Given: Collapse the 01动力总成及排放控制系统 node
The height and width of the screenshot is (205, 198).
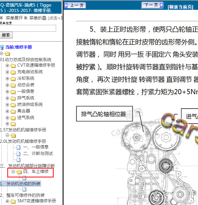Looking at the screenshot, I should (x=1, y=53).
